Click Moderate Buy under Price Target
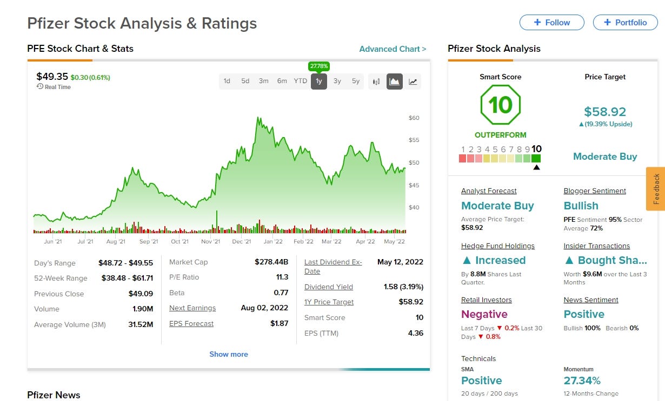 pos(605,157)
